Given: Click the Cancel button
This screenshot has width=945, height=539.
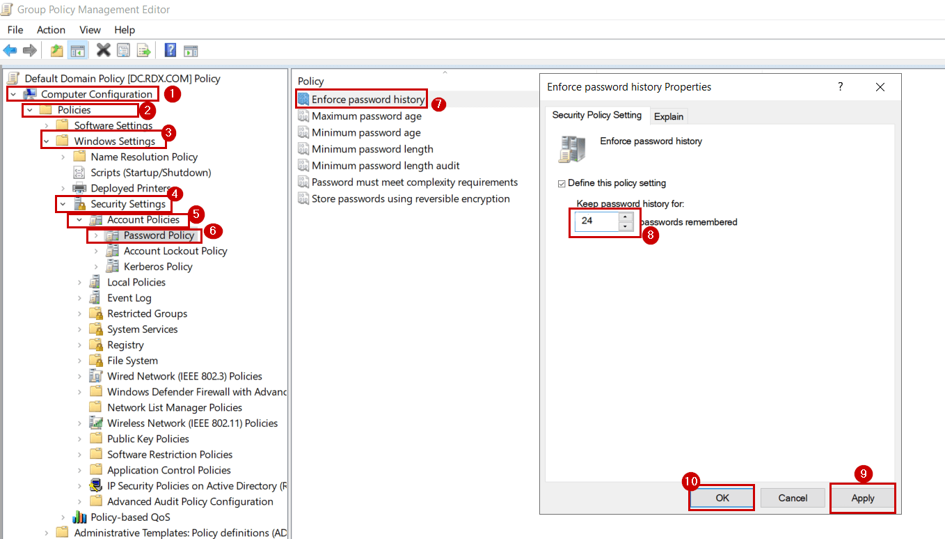Looking at the screenshot, I should 793,498.
